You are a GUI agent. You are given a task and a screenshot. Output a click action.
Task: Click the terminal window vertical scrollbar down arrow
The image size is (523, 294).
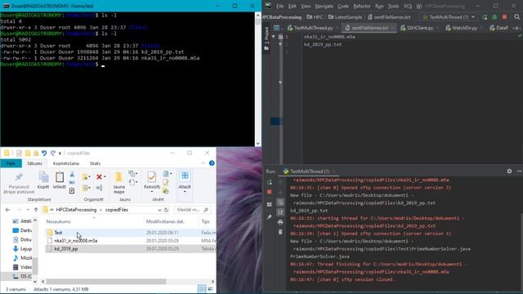coord(258,144)
